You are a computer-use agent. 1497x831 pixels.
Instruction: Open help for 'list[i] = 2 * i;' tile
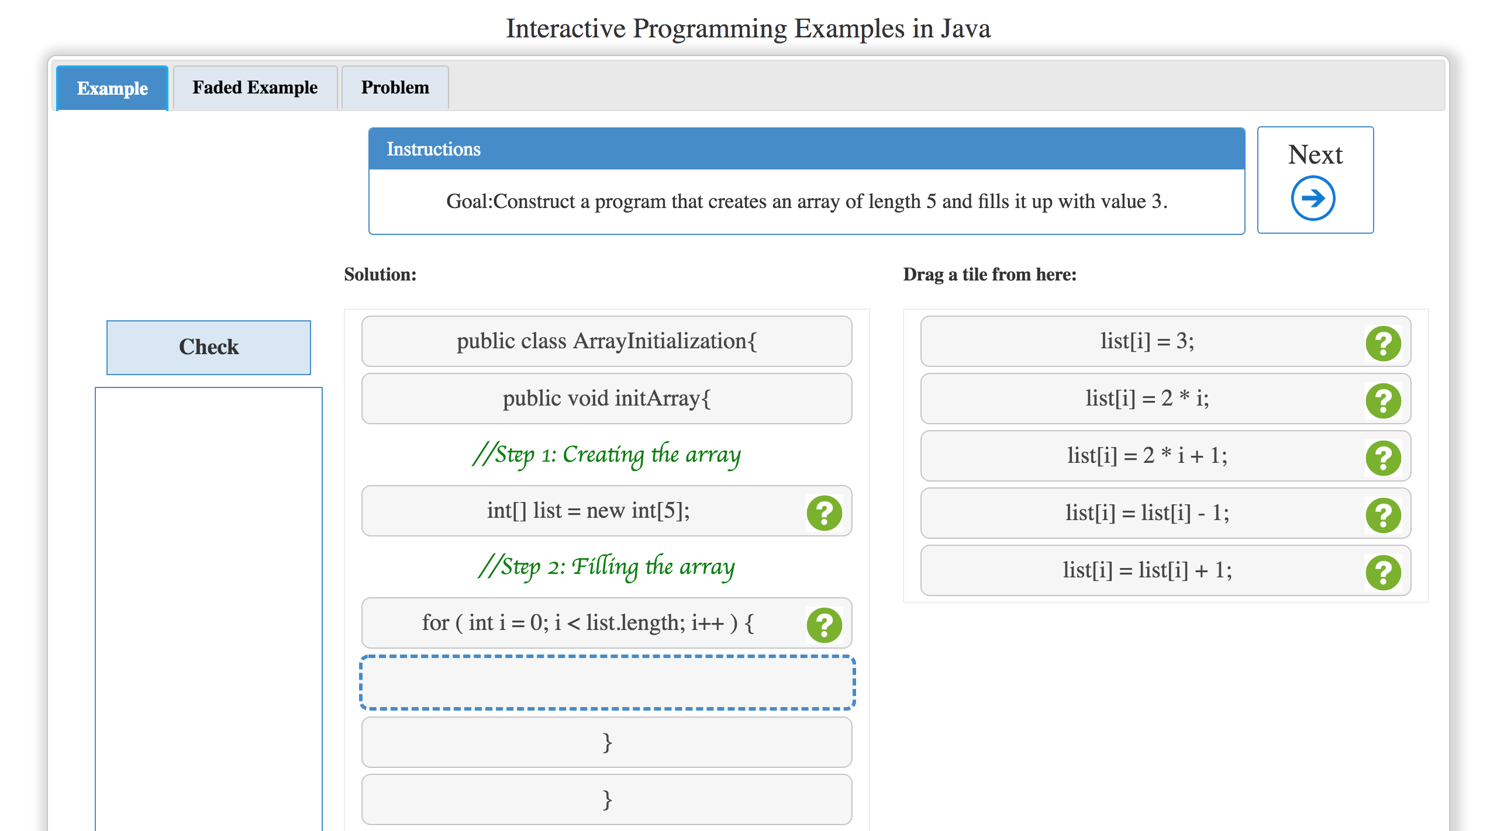(x=1383, y=400)
